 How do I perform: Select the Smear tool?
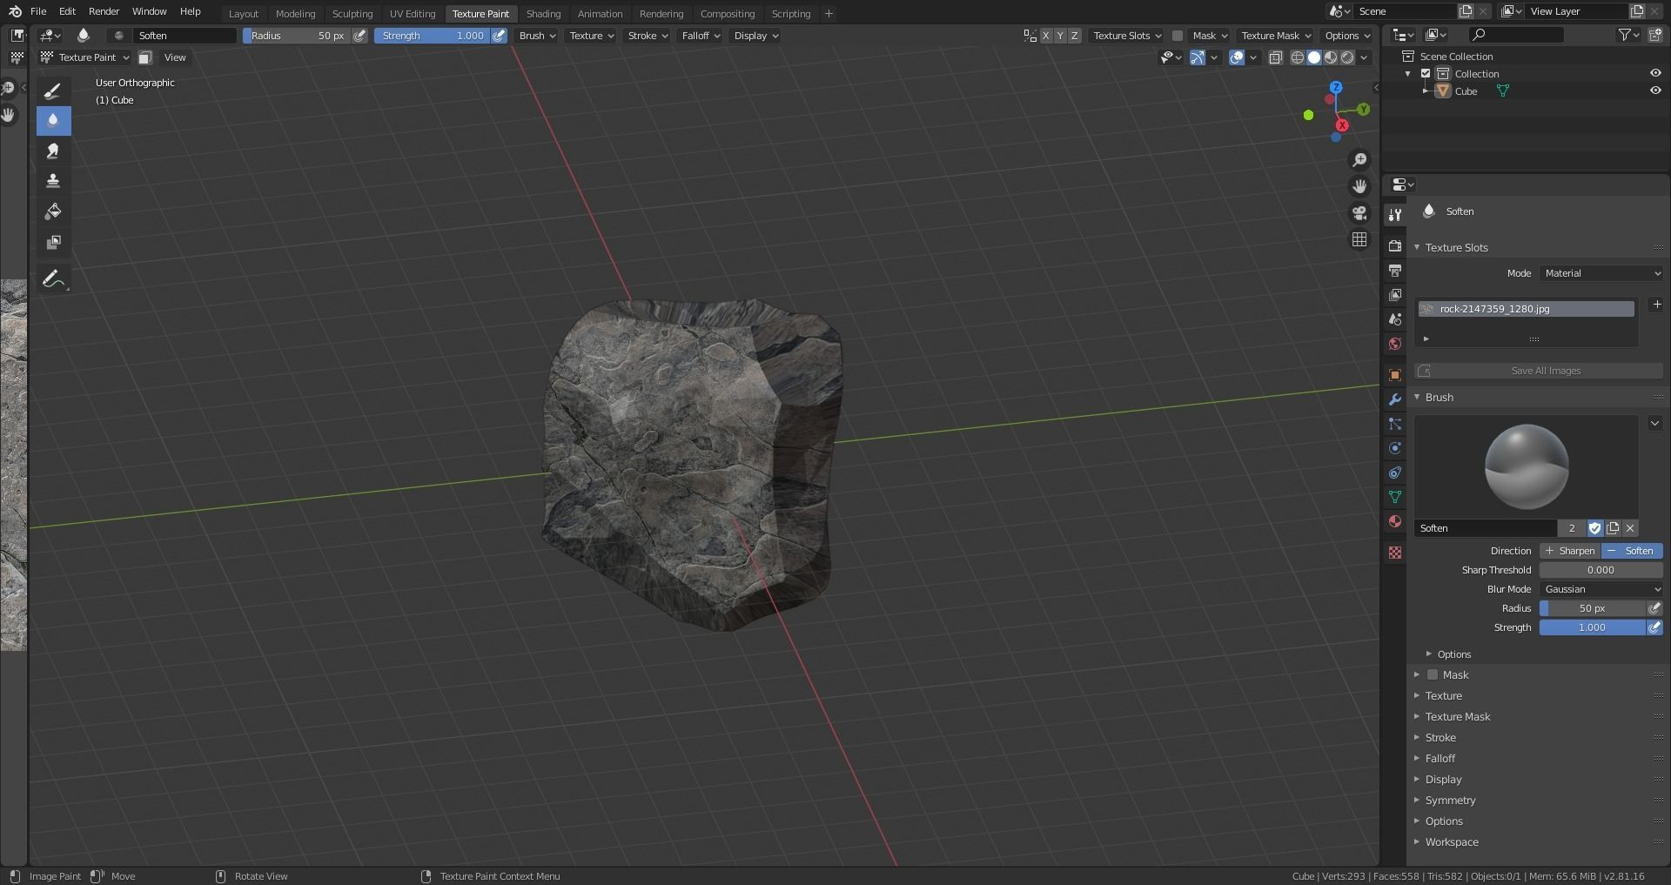pyautogui.click(x=53, y=151)
